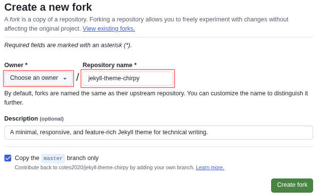Click the 'jekyll-theme-chirpy' text in name field

pos(114,78)
